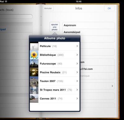
Task: Confirm with the OK button
Action: point(109,8)
